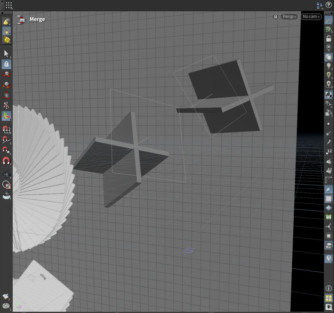Image resolution: width=334 pixels, height=313 pixels.
Task: Open stereo glasses display options
Action: pyautogui.click(x=328, y=103)
